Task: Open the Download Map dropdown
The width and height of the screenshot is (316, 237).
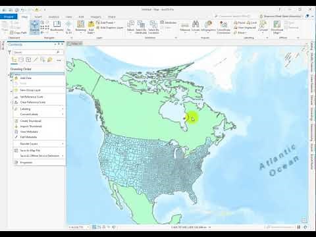Action: pyautogui.click(x=277, y=27)
